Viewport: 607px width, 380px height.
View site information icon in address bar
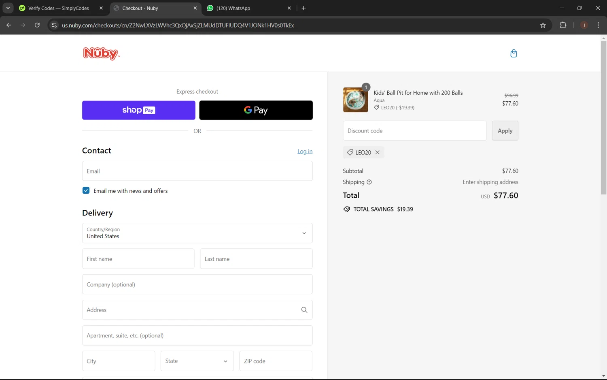tap(54, 25)
